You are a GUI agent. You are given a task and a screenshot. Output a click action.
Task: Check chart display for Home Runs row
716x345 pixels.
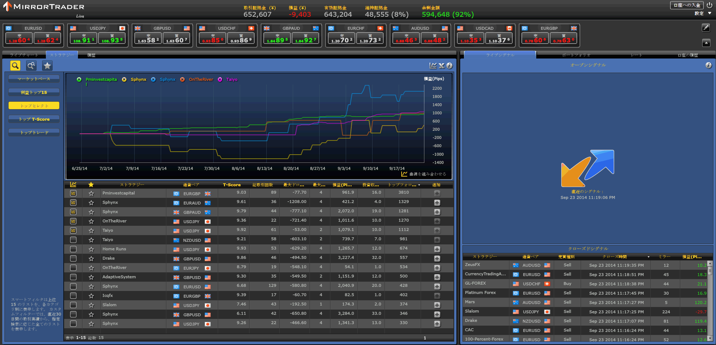(x=73, y=249)
